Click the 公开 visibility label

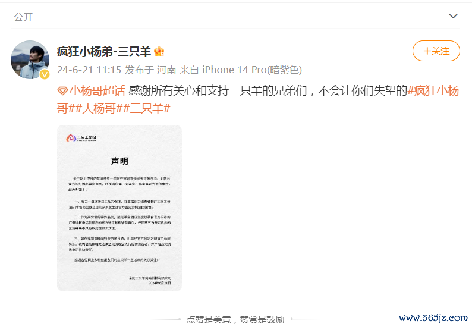point(23,17)
